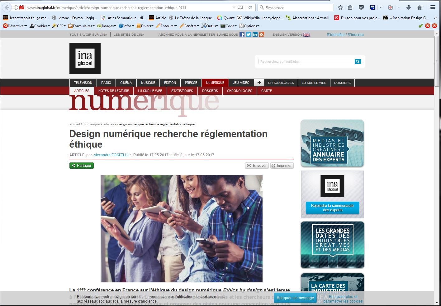441x306 pixels.
Task: Expand the Entourer developer menu
Action: [167, 26]
